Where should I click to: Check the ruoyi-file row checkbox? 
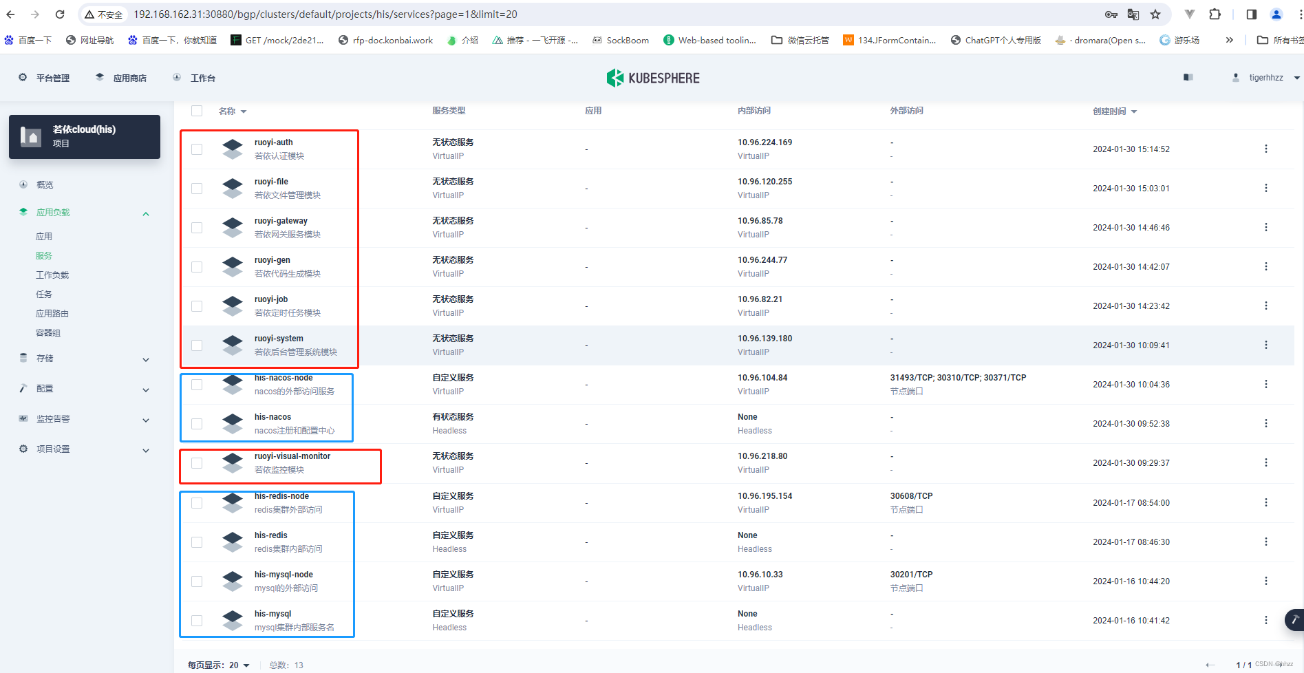tap(197, 189)
